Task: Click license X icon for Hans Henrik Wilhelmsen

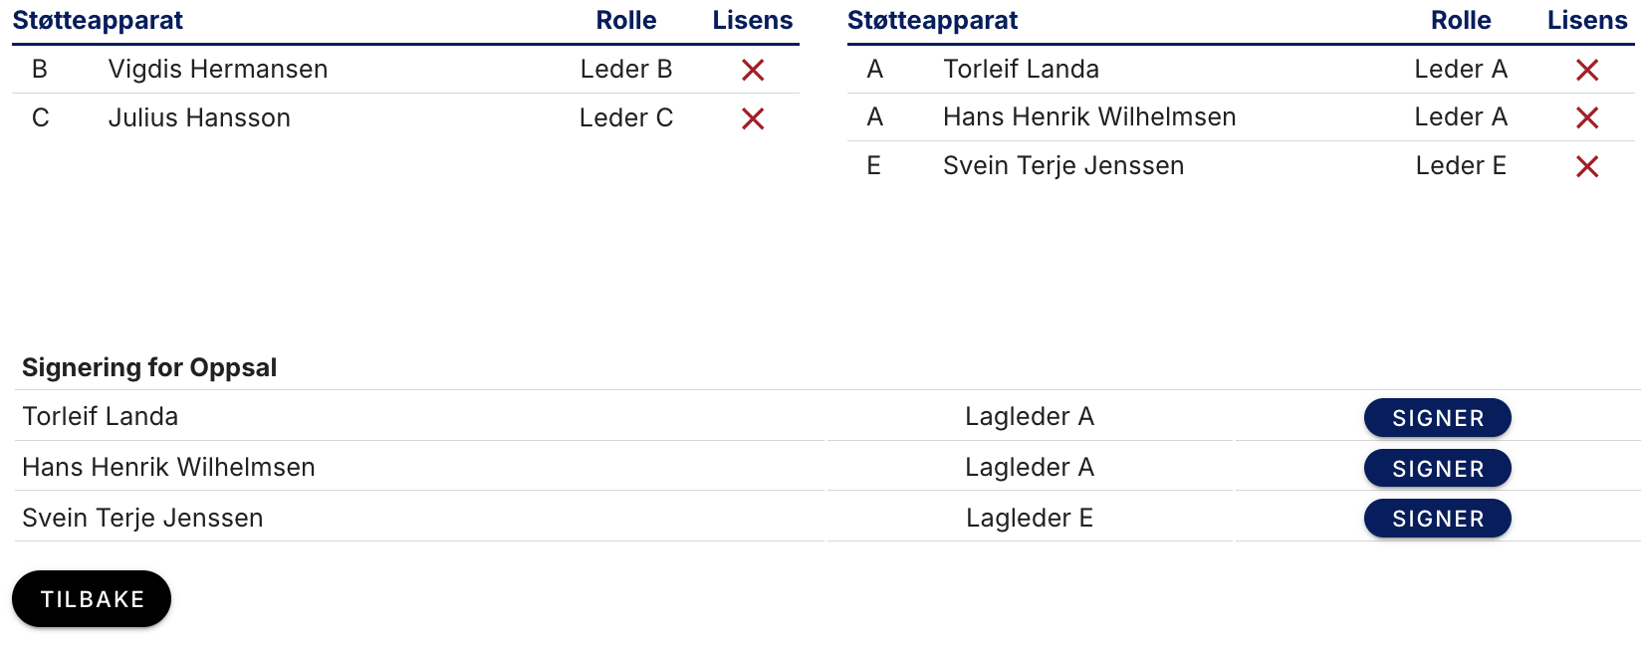Action: pyautogui.click(x=1587, y=117)
